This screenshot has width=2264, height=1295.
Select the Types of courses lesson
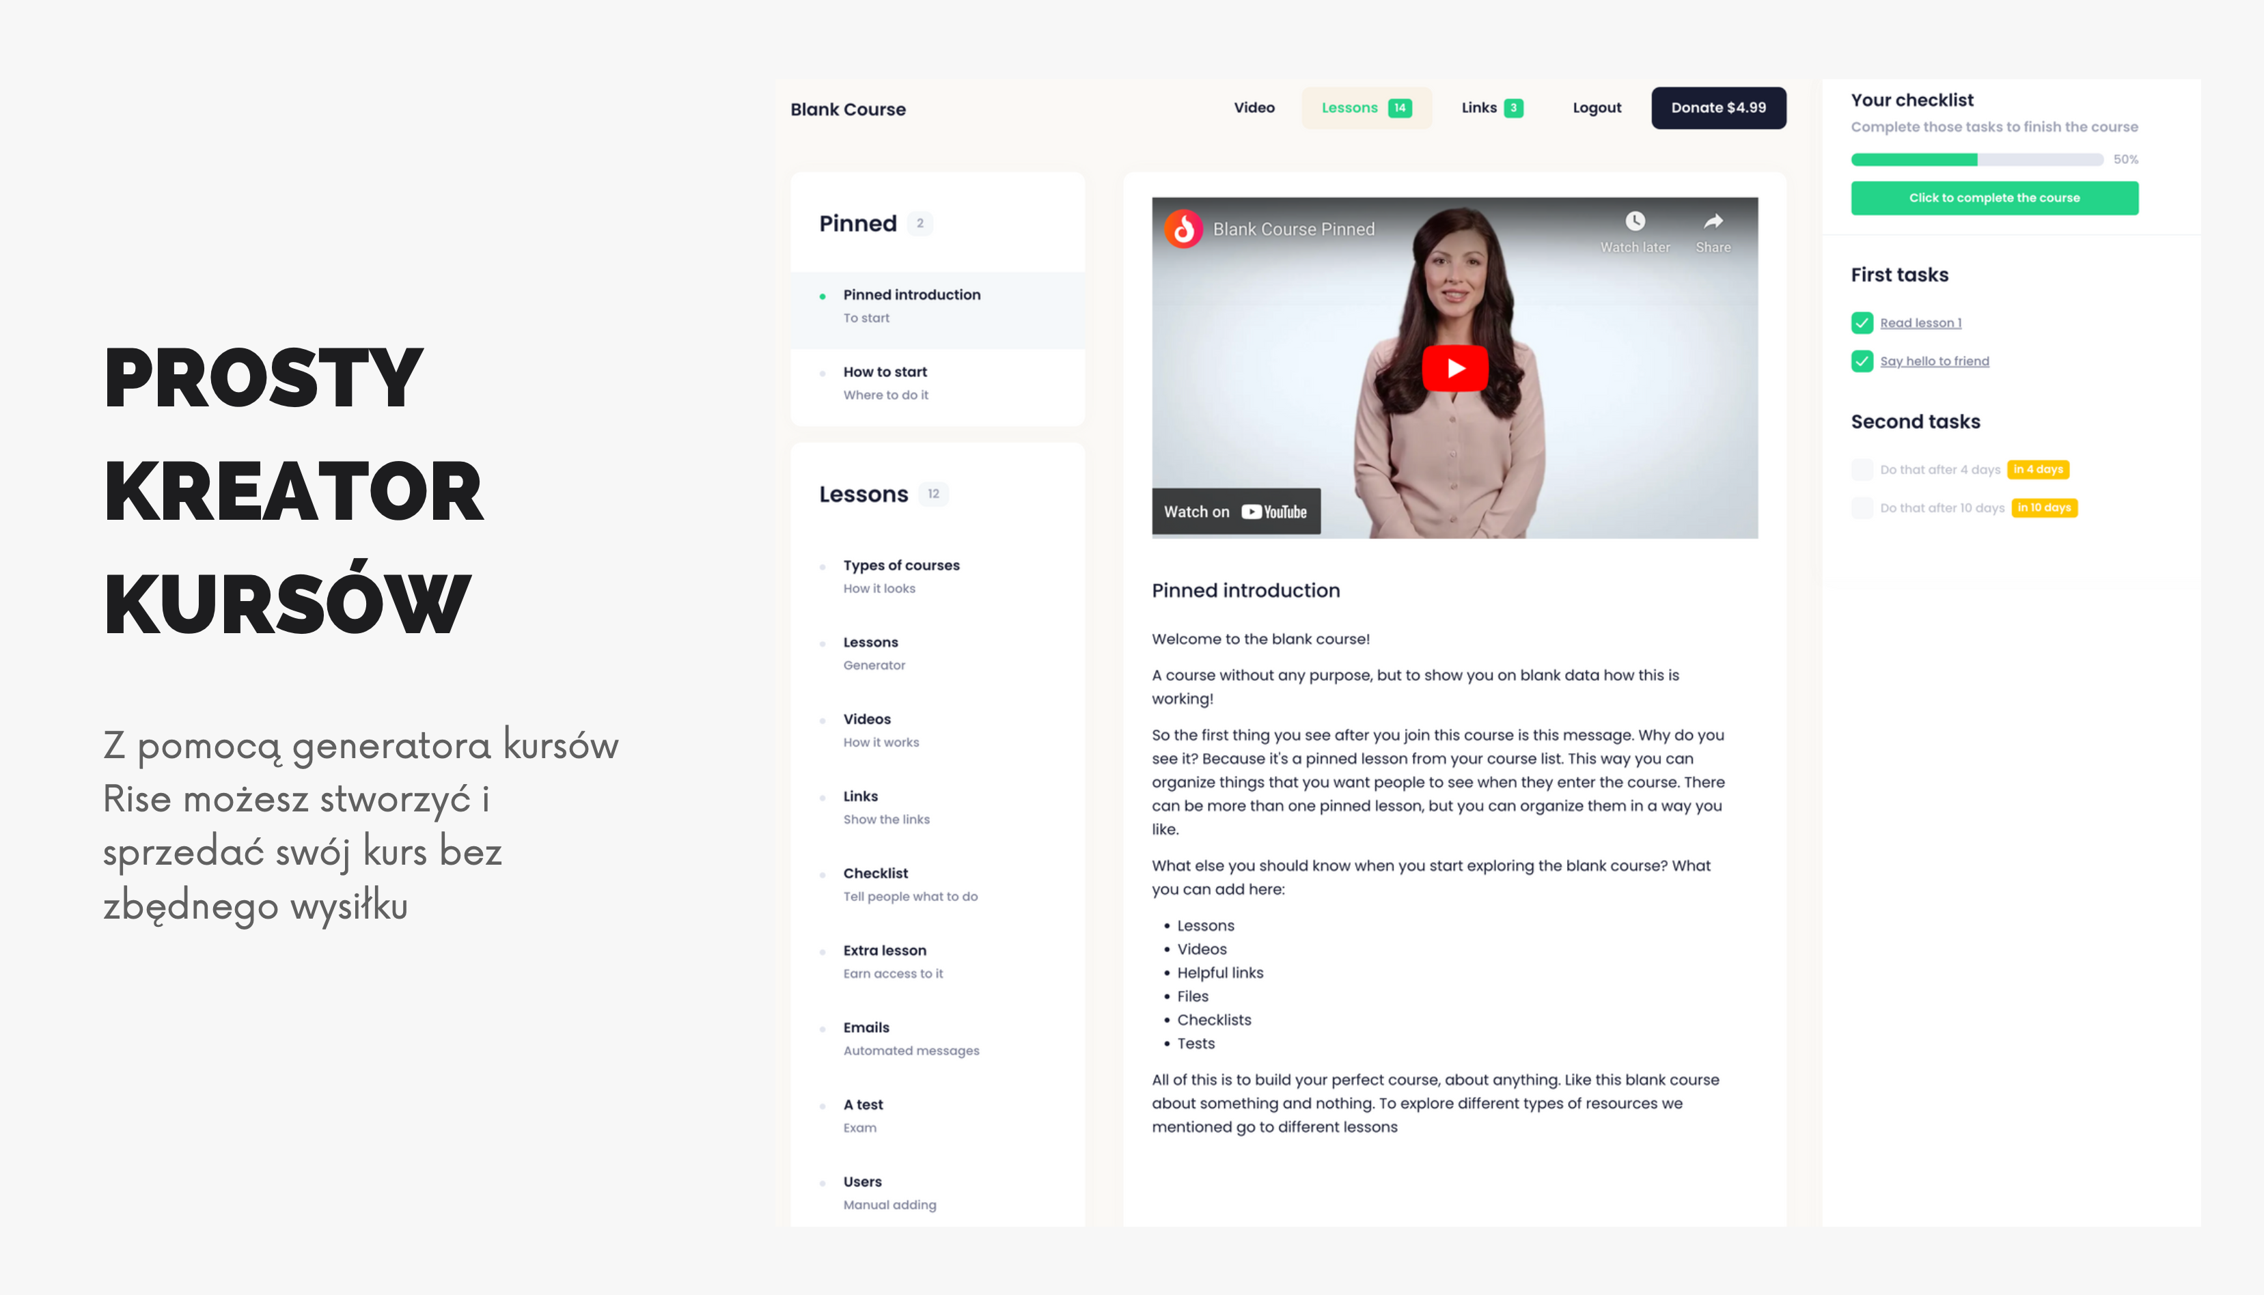tap(900, 565)
